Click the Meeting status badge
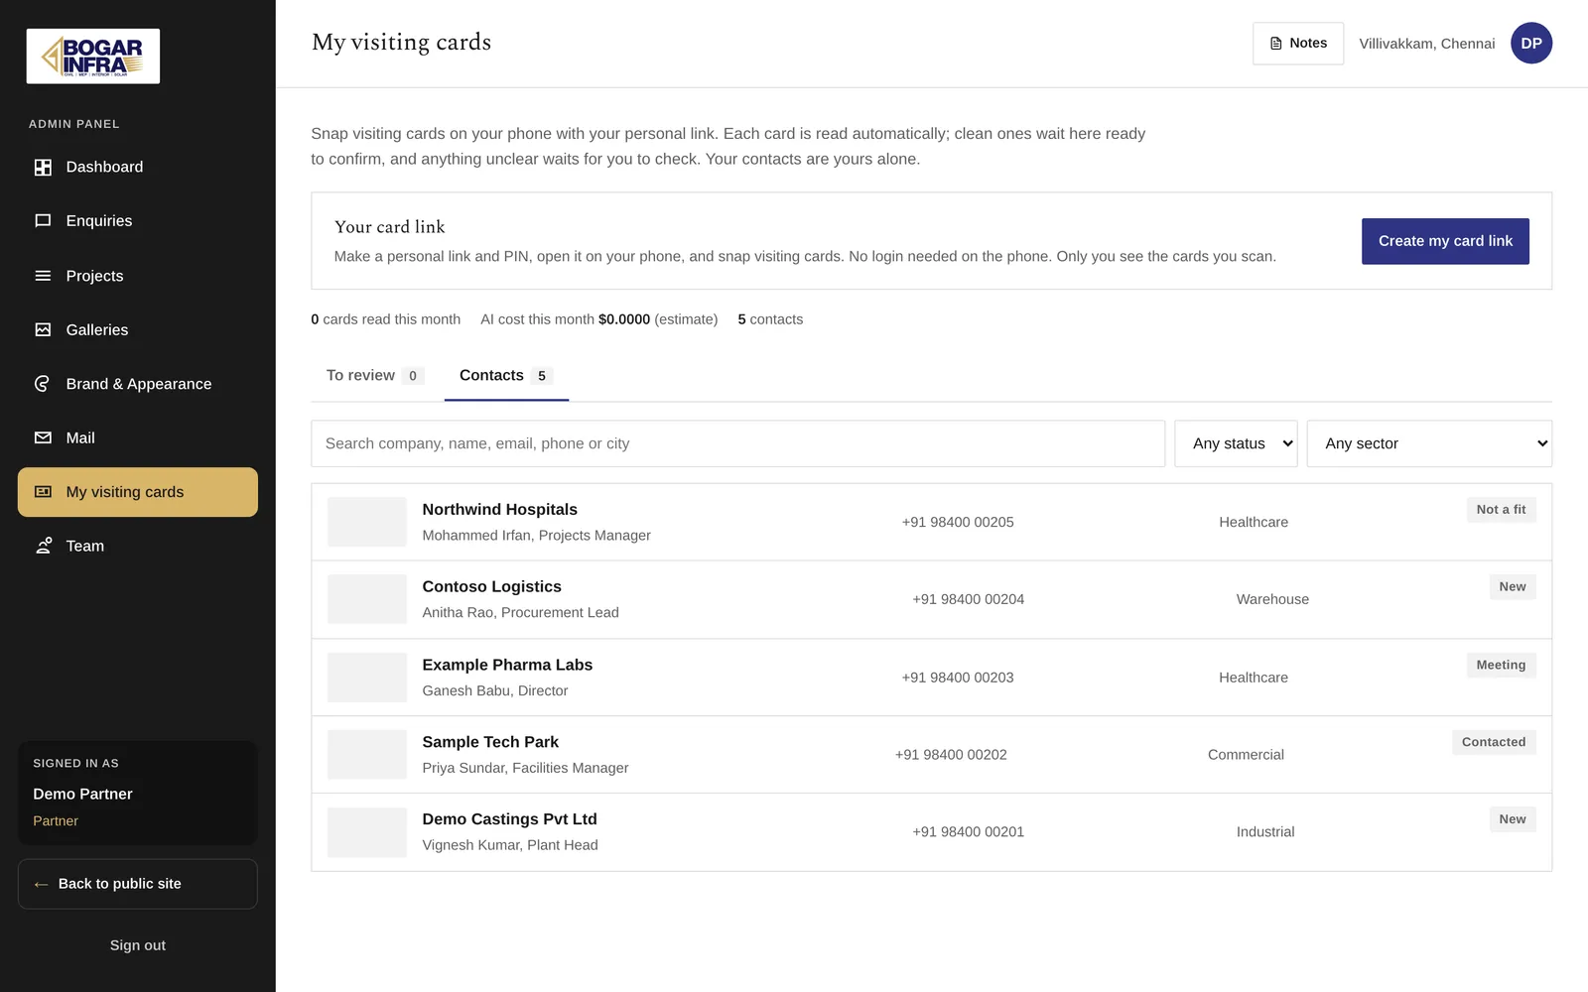1588x992 pixels. 1501,666
